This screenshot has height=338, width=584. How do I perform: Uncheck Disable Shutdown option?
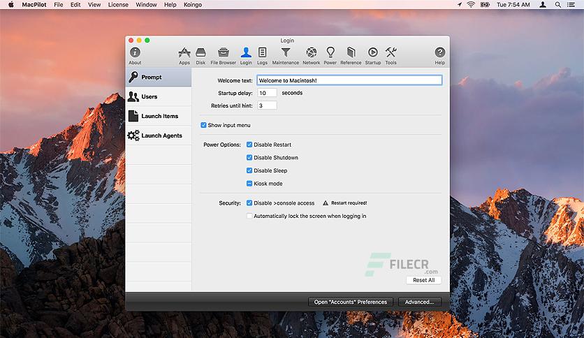[249, 157]
